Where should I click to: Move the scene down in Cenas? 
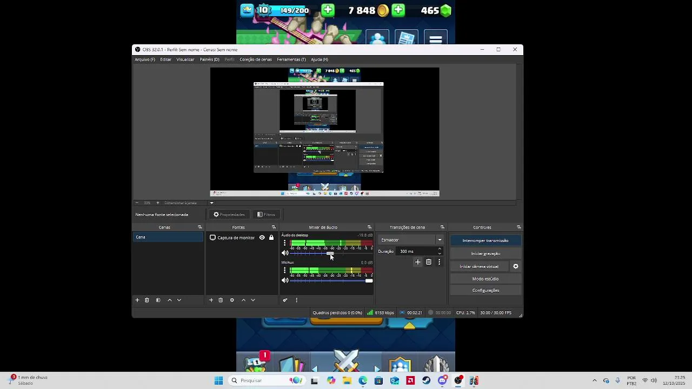pos(179,300)
